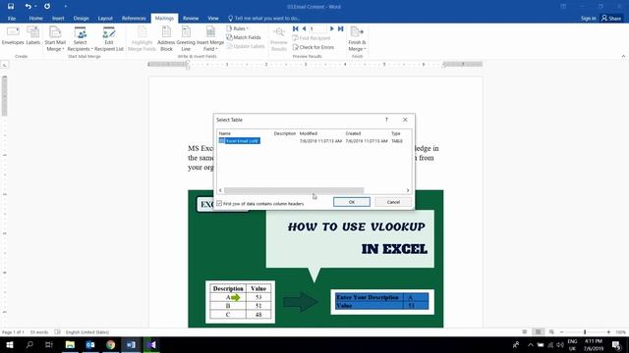
Task: Click the Sign in link
Action: [x=588, y=18]
